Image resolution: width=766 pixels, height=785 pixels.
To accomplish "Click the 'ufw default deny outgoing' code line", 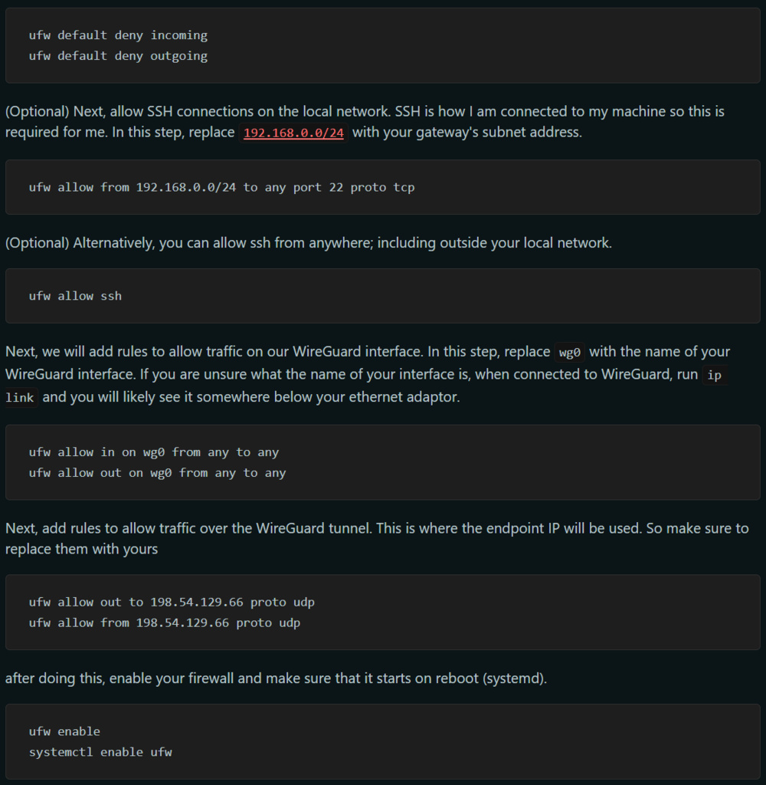I will [x=118, y=56].
